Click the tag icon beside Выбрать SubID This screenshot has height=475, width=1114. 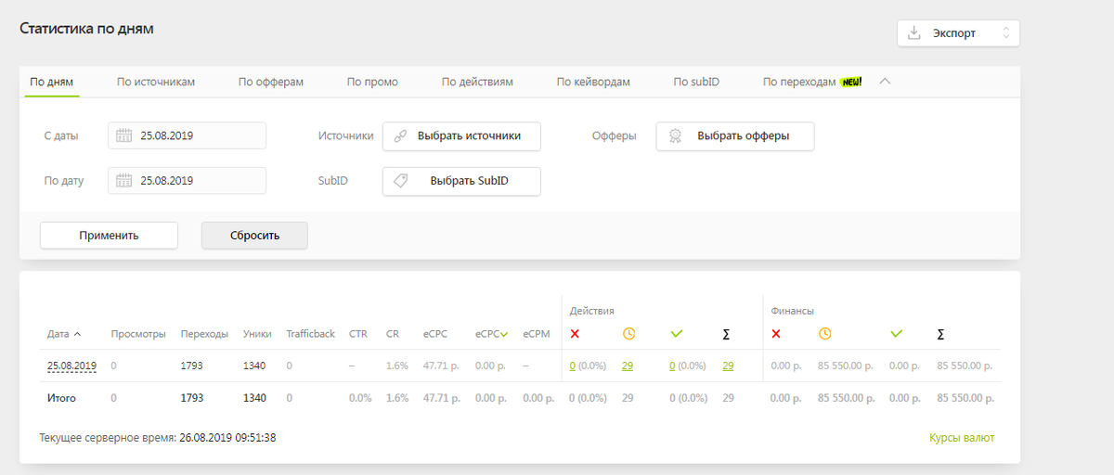click(400, 181)
